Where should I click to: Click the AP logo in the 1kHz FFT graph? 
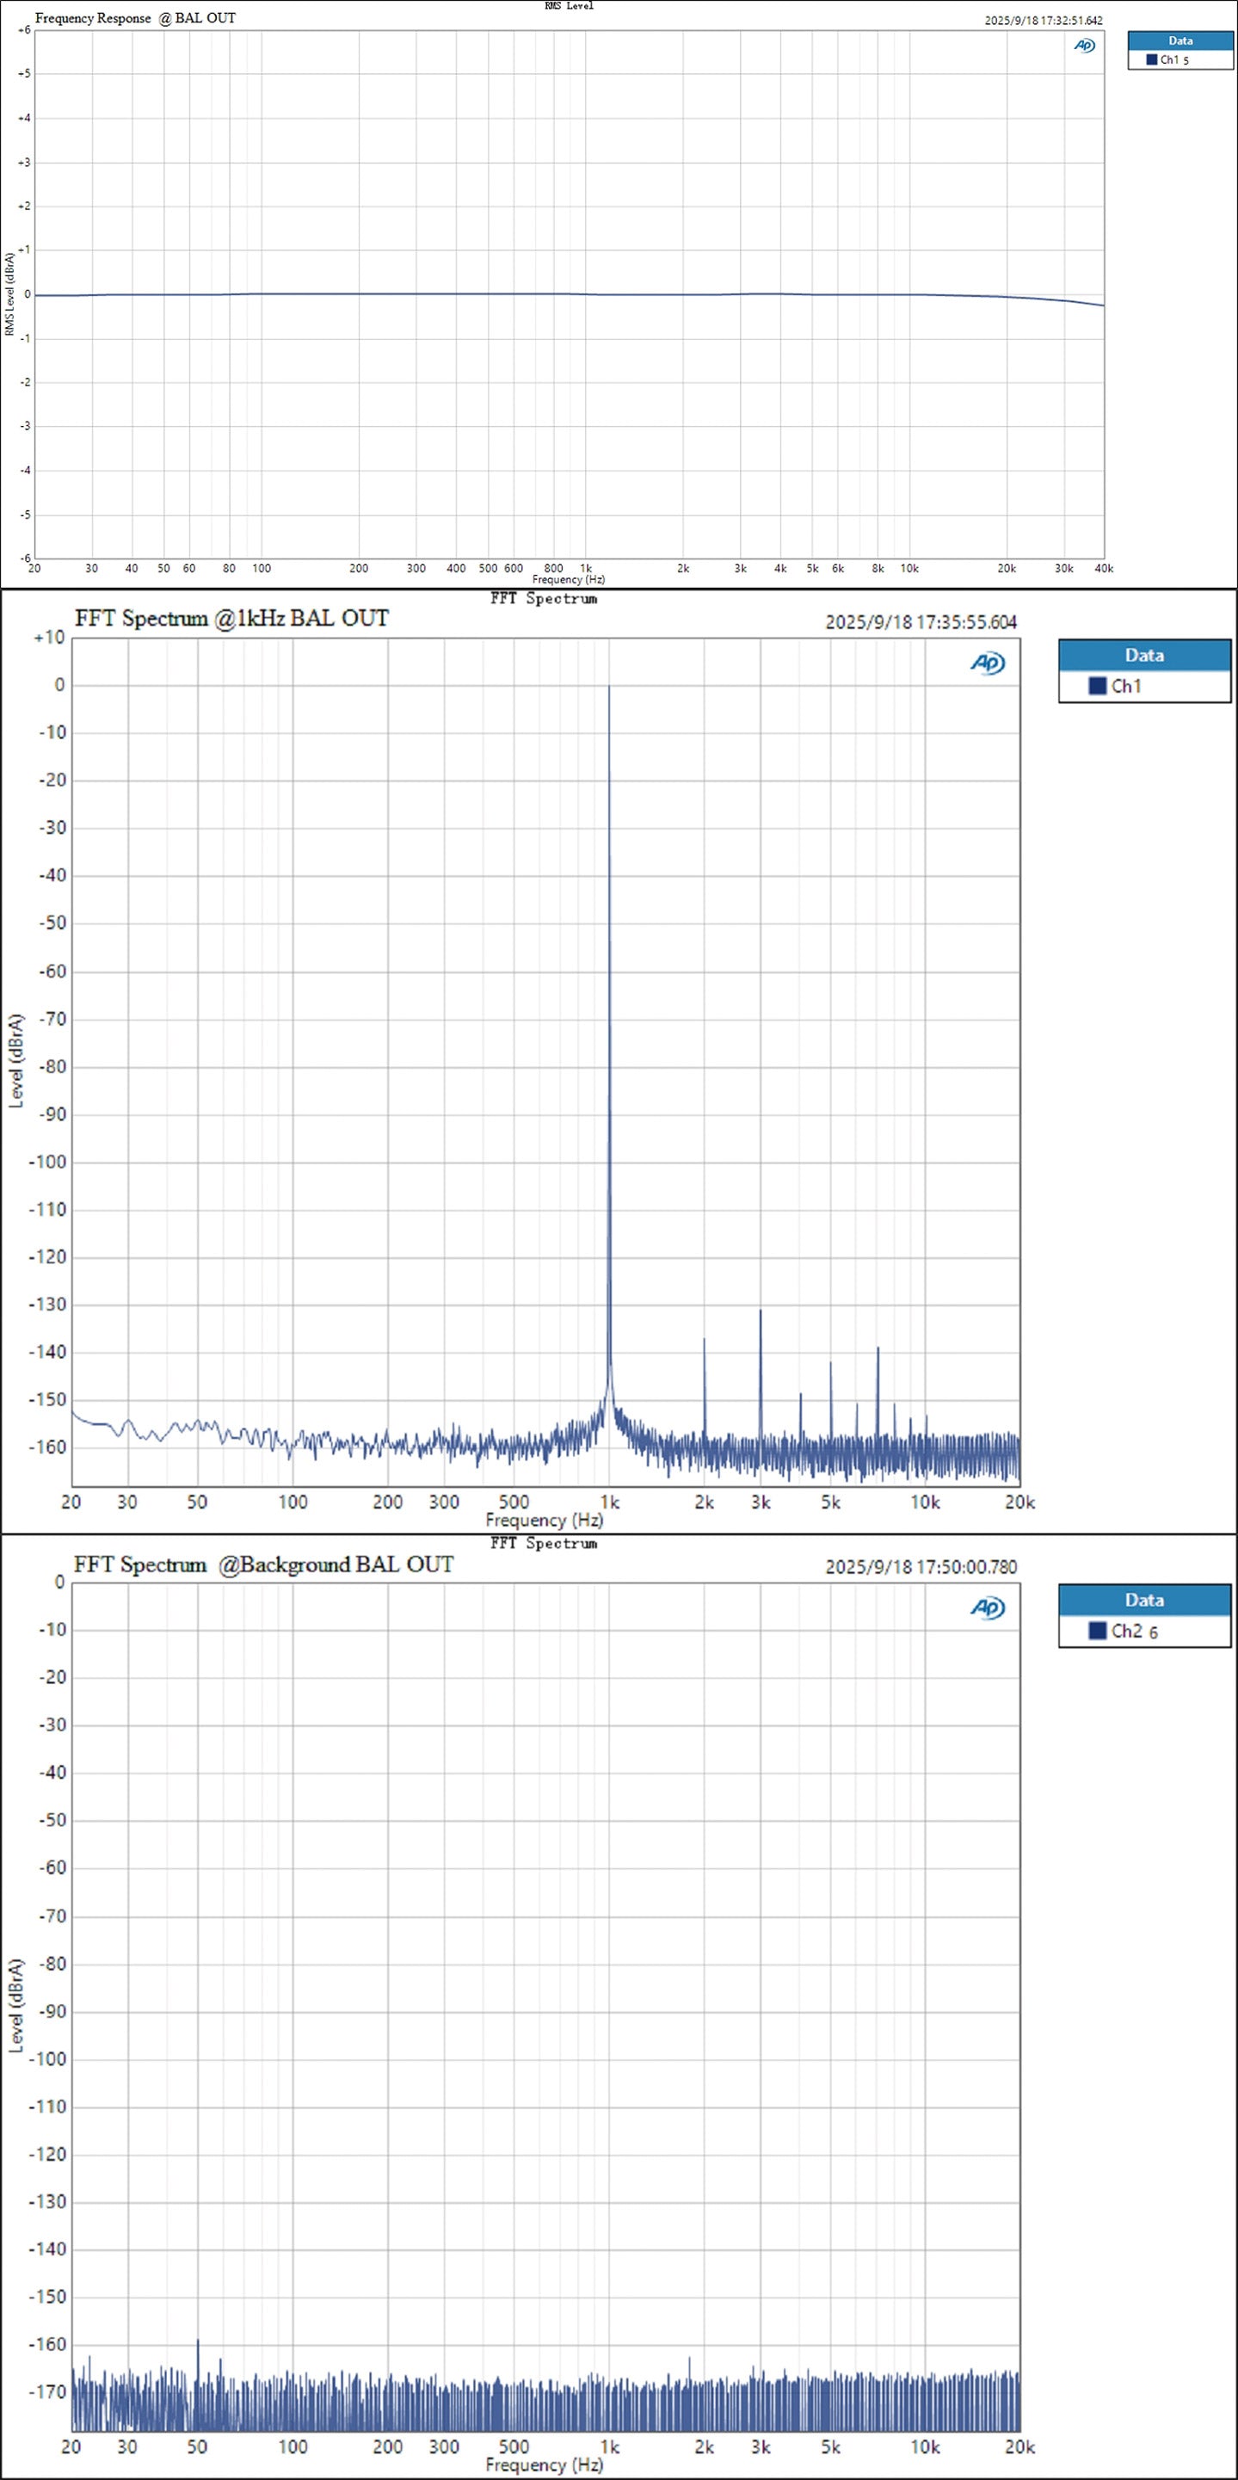coord(987,663)
